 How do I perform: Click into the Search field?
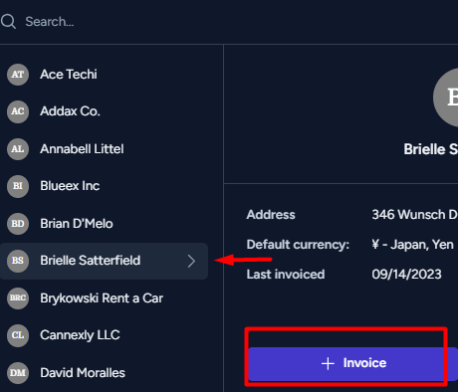click(232, 22)
